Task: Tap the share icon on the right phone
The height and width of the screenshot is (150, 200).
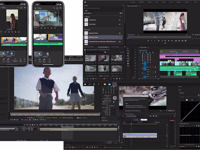Action: 57,8
